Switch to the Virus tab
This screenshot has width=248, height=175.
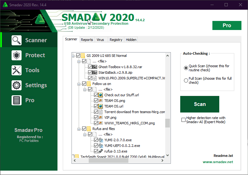pos(100,40)
